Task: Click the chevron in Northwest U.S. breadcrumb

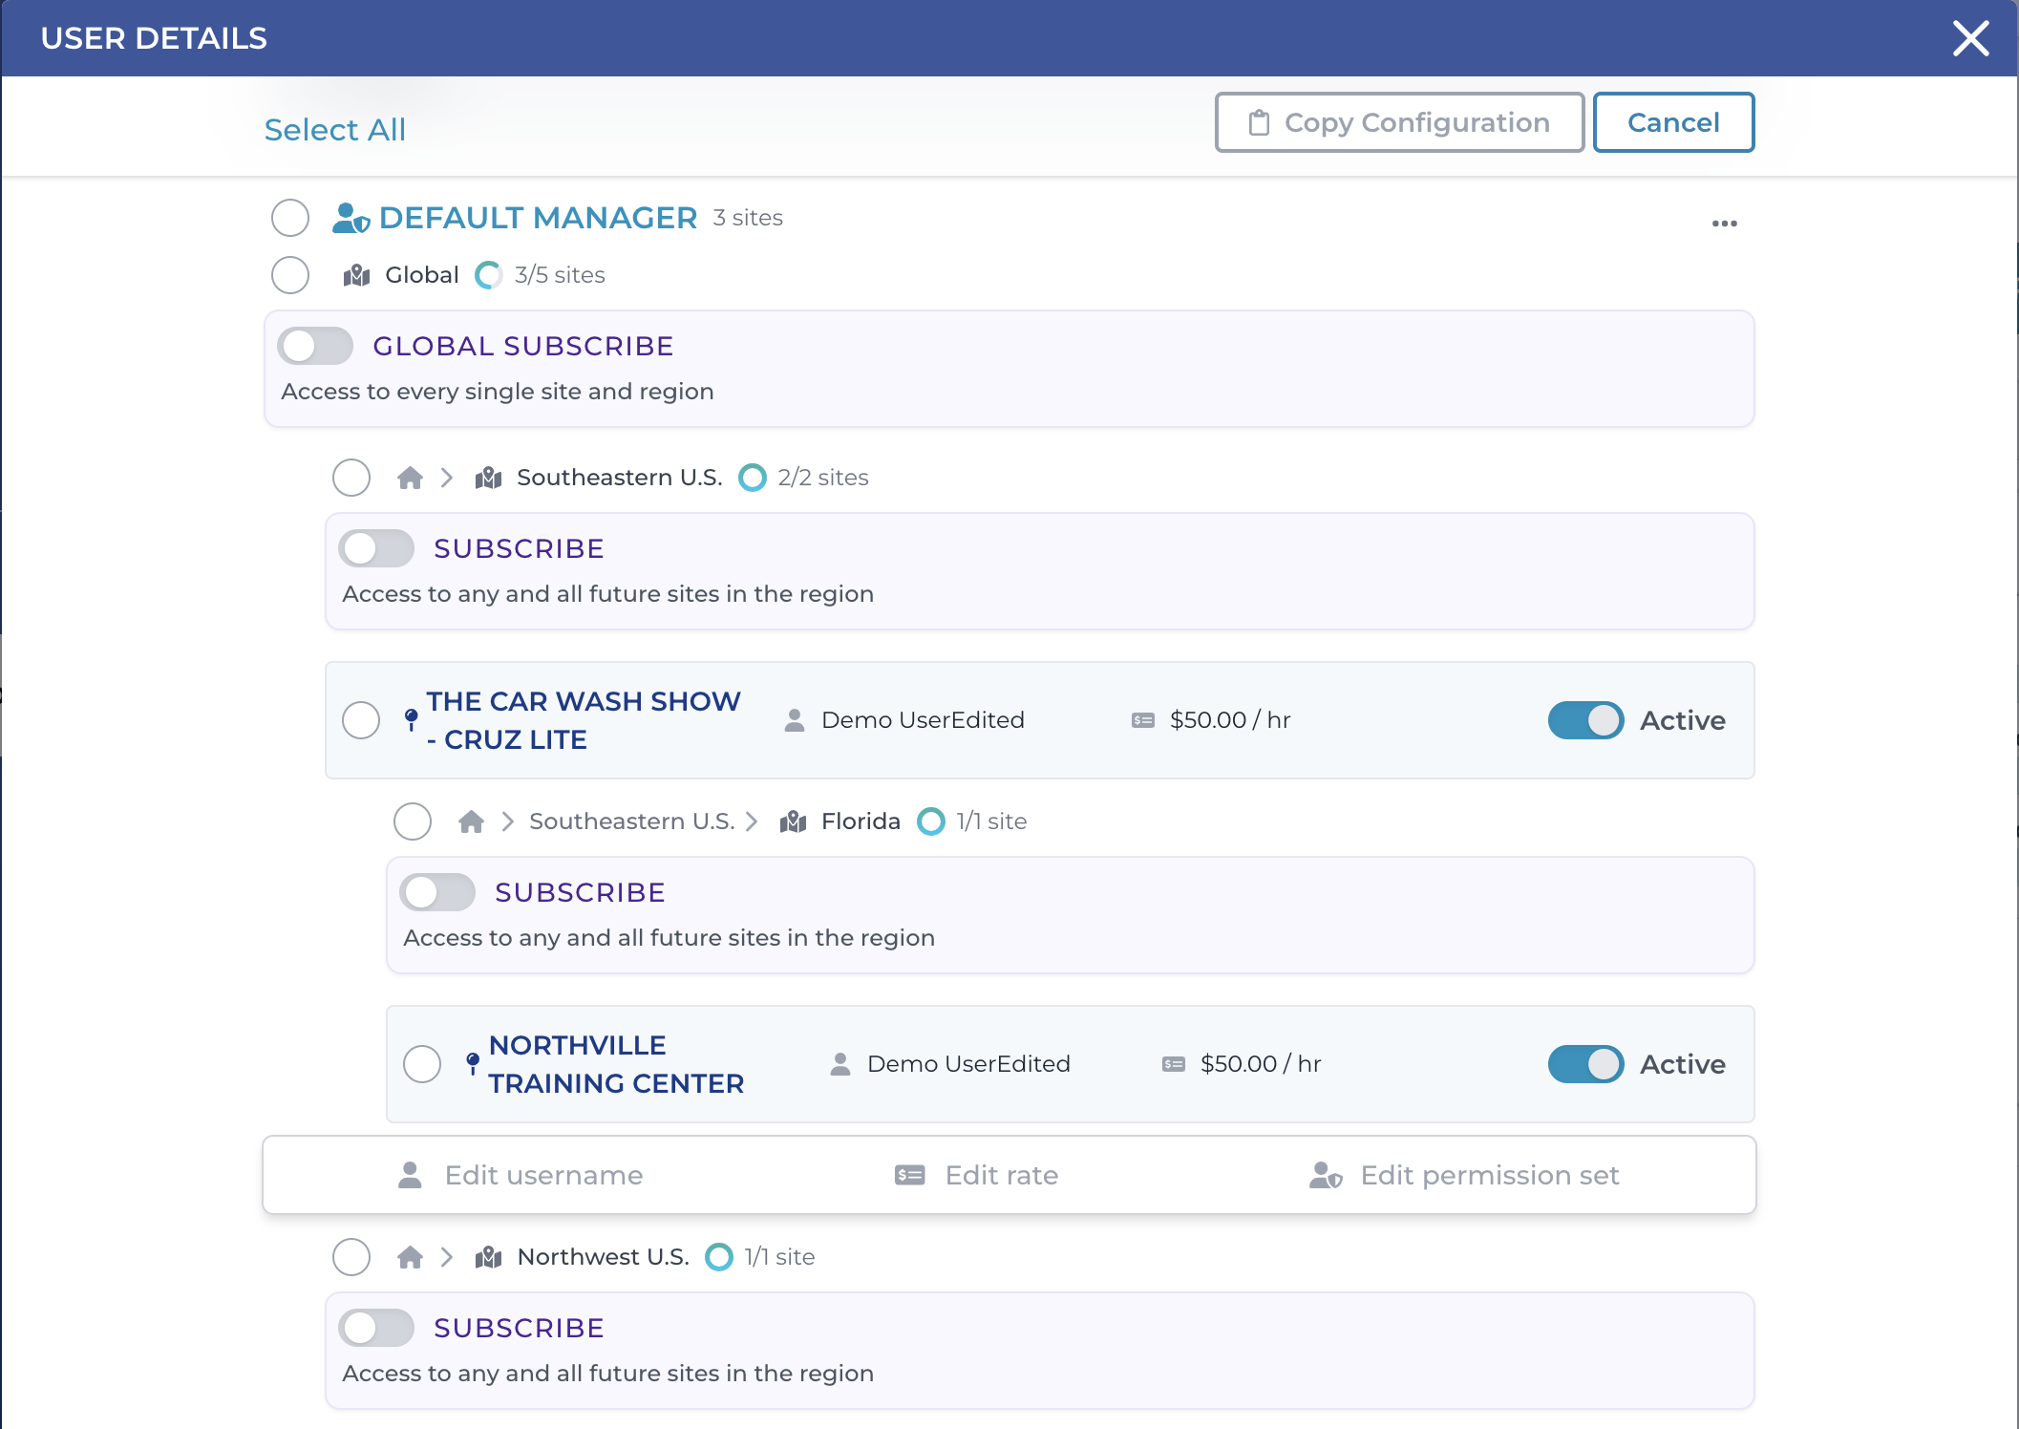Action: (x=446, y=1257)
